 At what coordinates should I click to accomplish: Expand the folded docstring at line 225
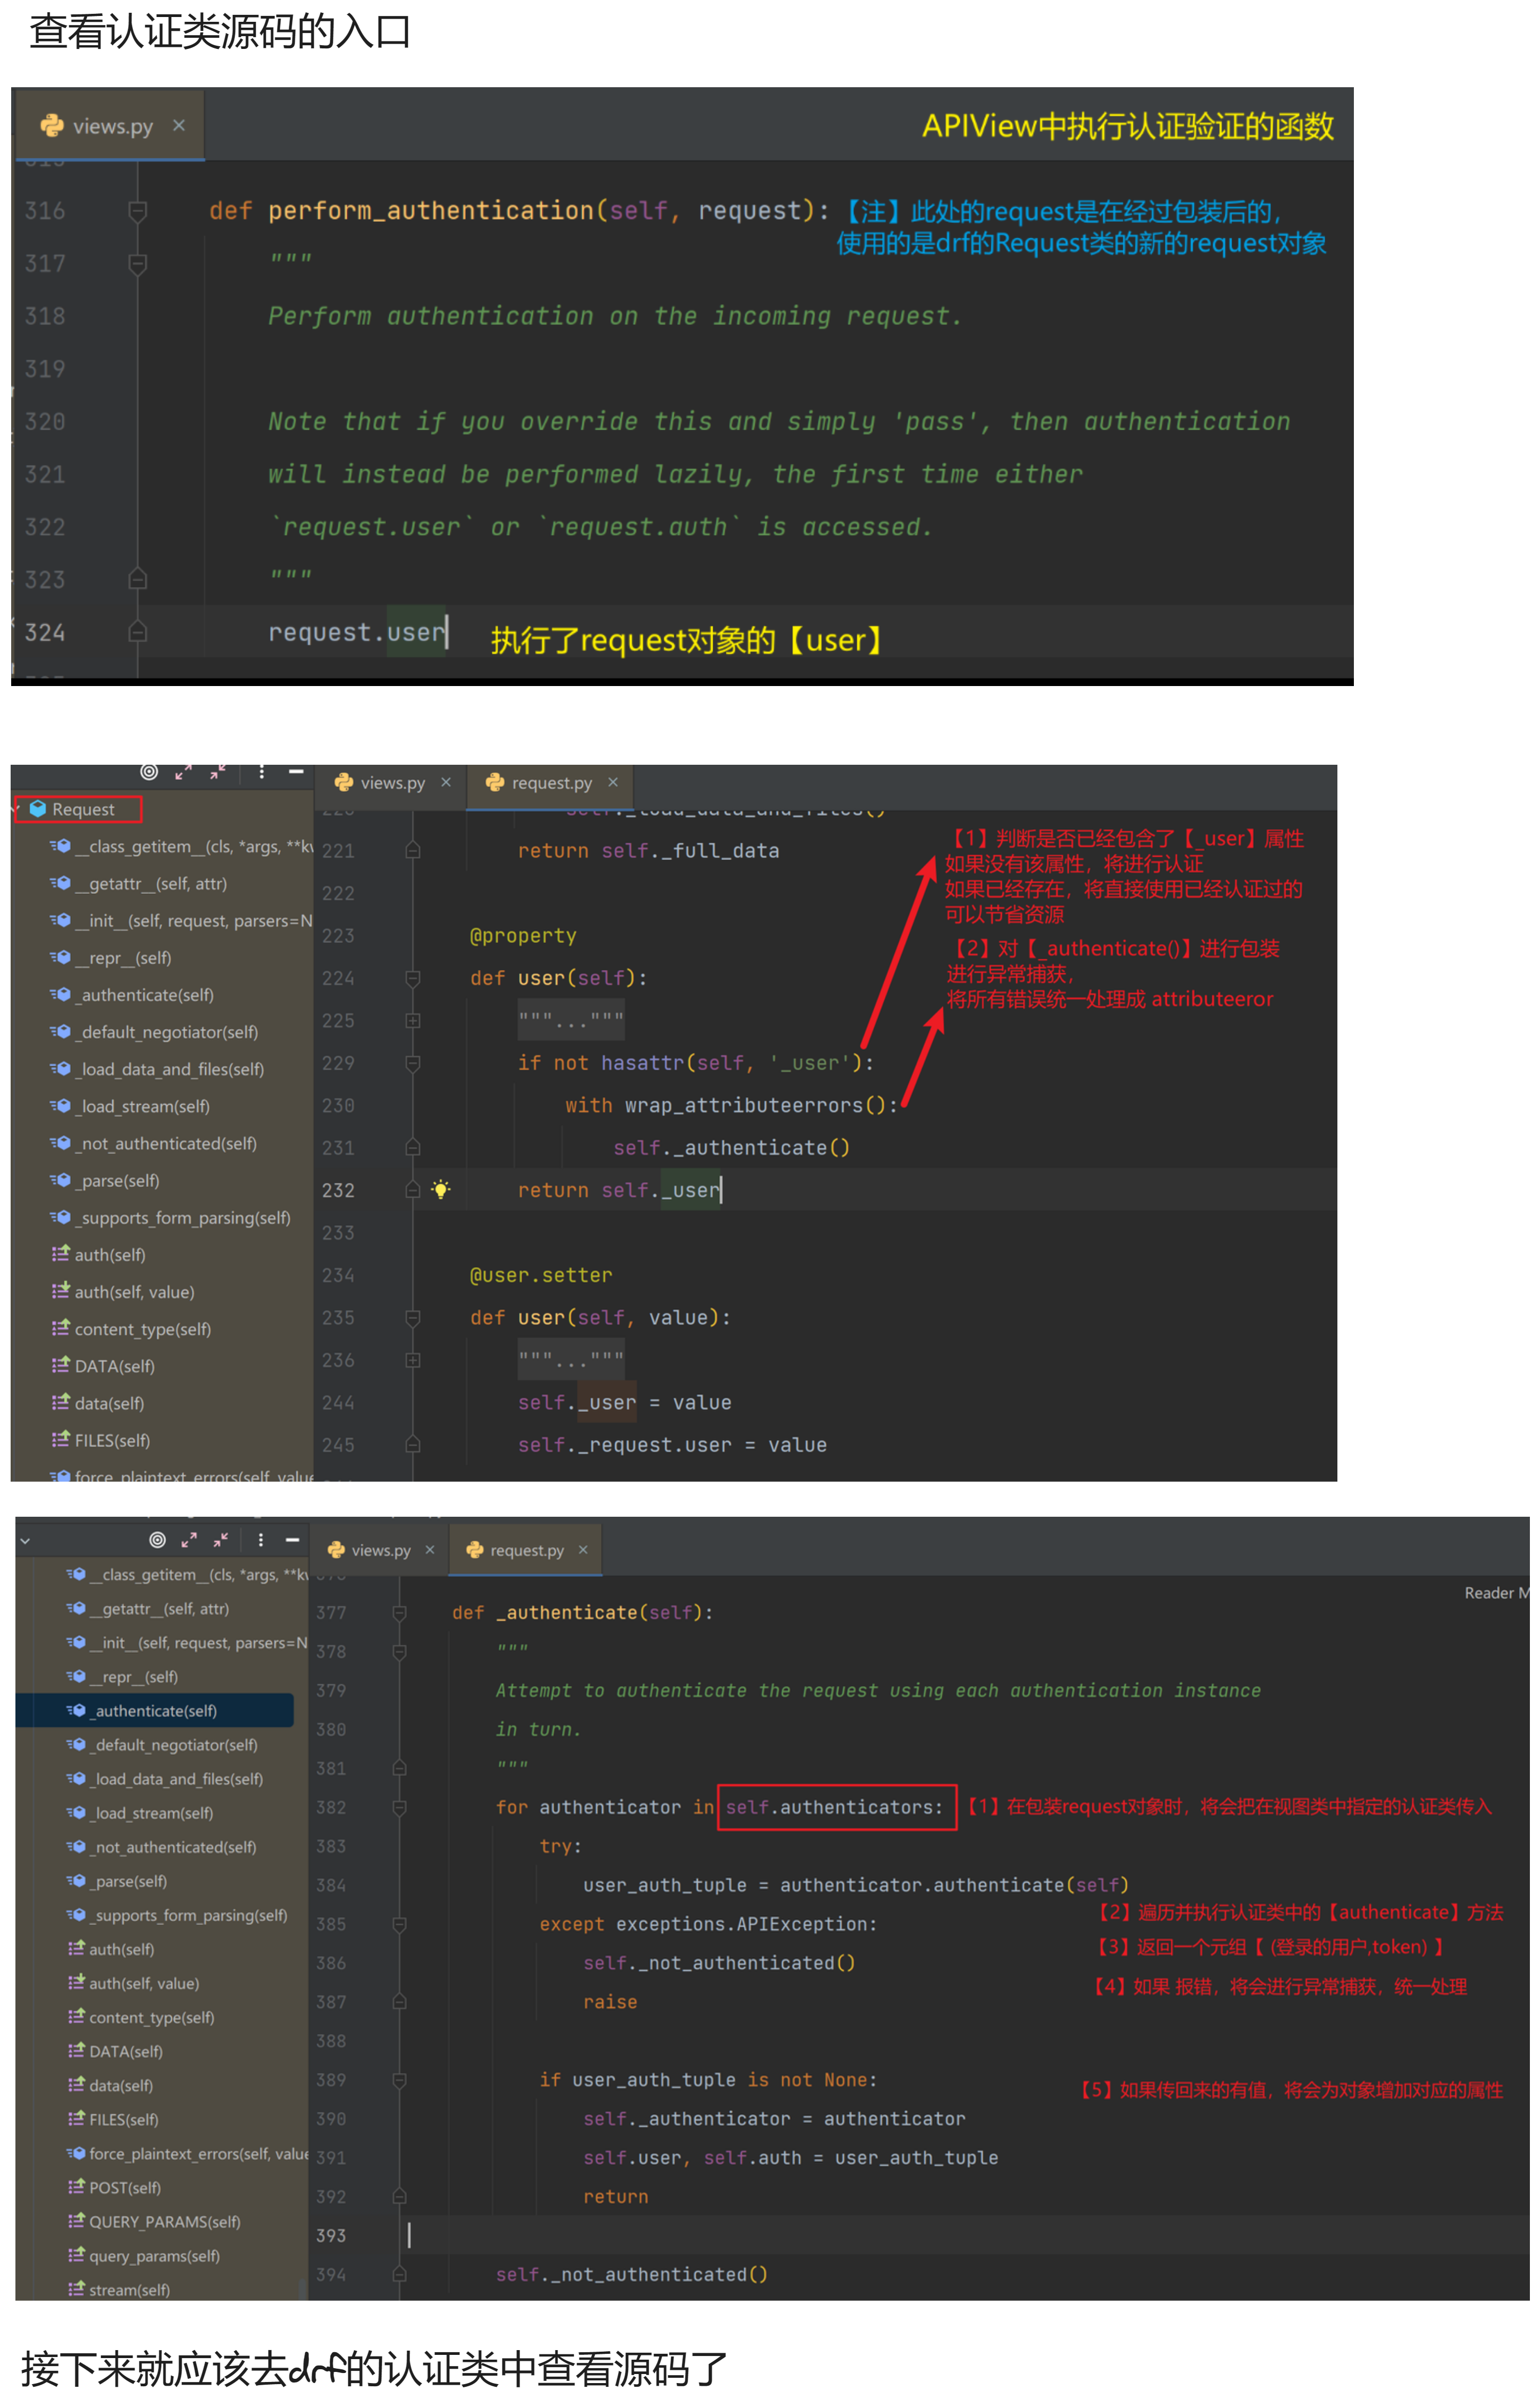pos(413,1021)
